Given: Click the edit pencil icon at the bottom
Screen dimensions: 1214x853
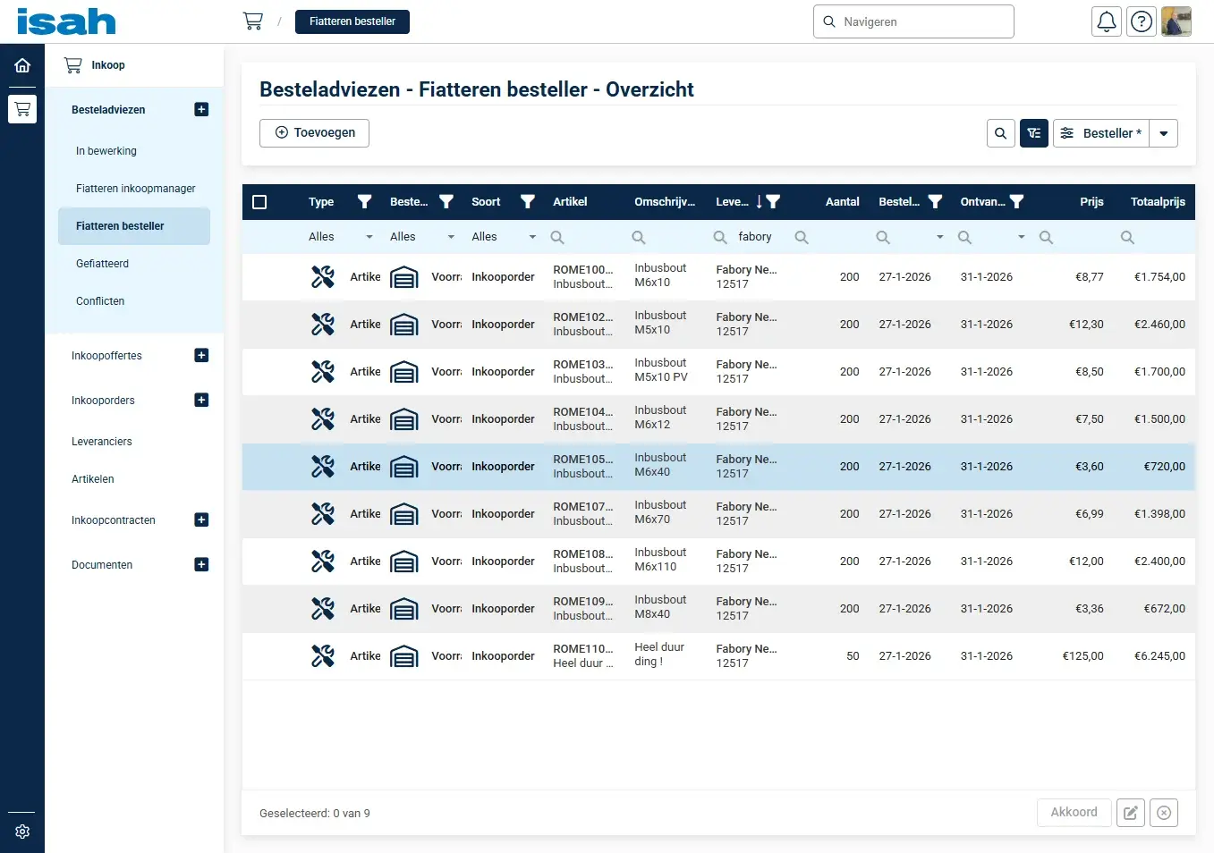Looking at the screenshot, I should click(1131, 813).
